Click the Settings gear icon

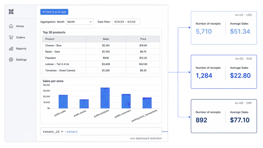(x=11, y=59)
